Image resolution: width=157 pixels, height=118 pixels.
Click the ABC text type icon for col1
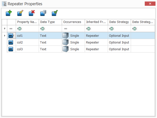[11, 35]
